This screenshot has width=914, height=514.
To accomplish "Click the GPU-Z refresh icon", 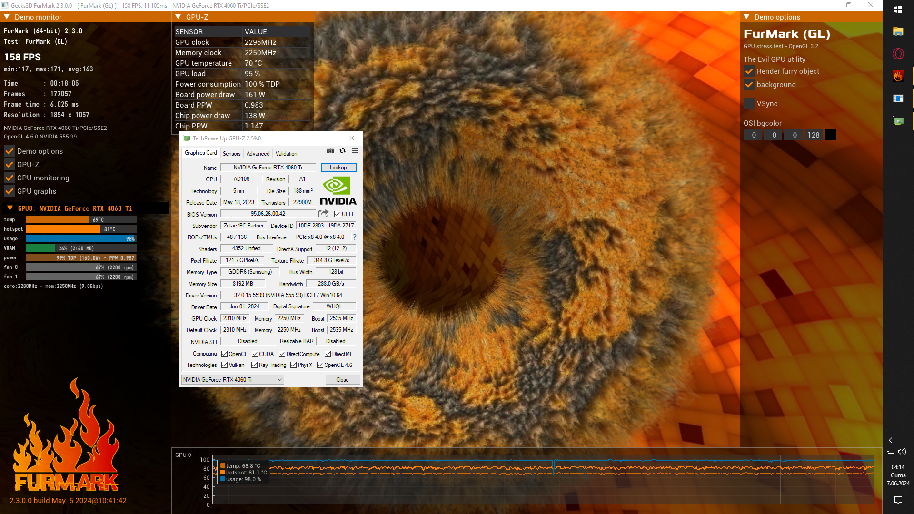I will [342, 151].
